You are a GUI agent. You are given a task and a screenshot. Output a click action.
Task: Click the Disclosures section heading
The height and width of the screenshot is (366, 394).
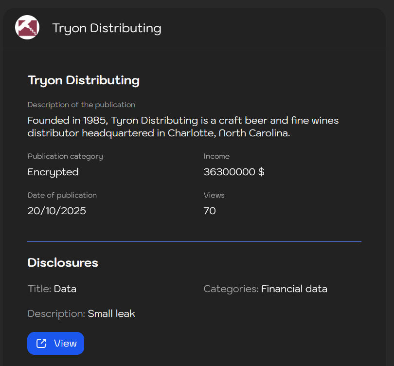tap(63, 262)
